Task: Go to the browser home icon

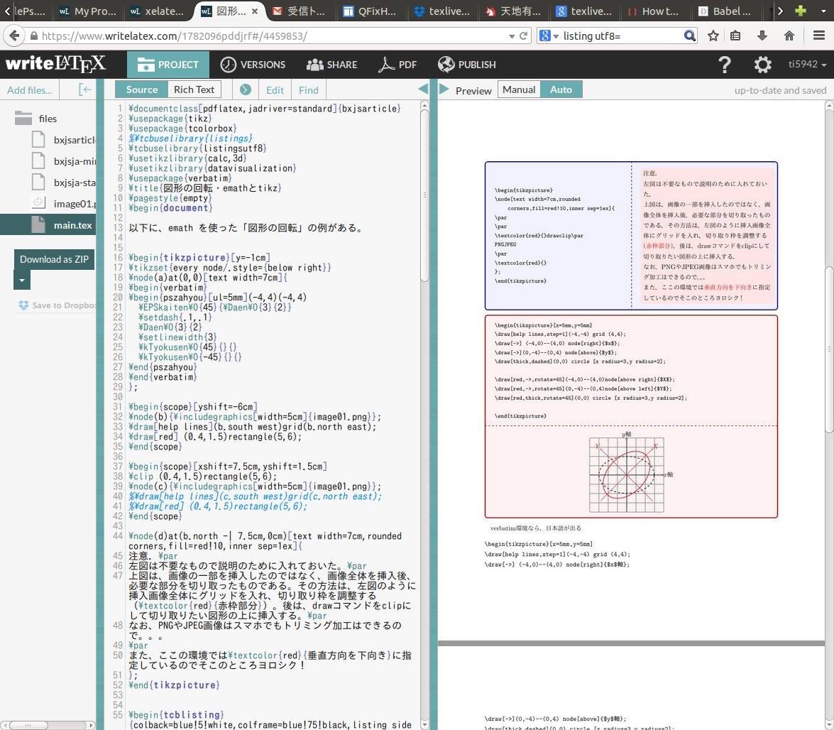Action: coord(789,36)
